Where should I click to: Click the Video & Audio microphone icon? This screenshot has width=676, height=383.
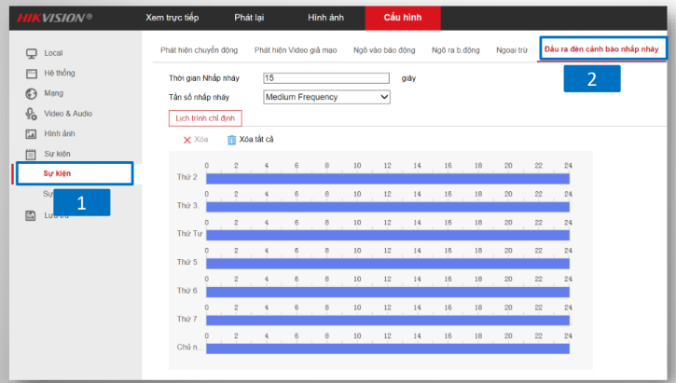(31, 114)
